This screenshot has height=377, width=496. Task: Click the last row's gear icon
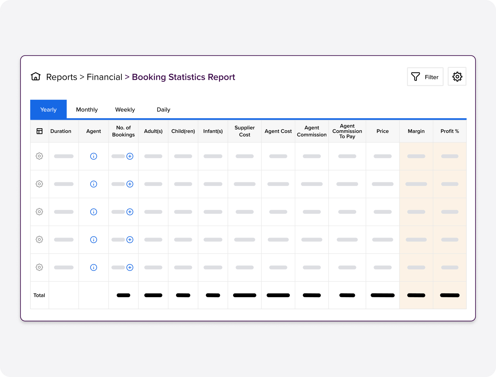point(39,267)
